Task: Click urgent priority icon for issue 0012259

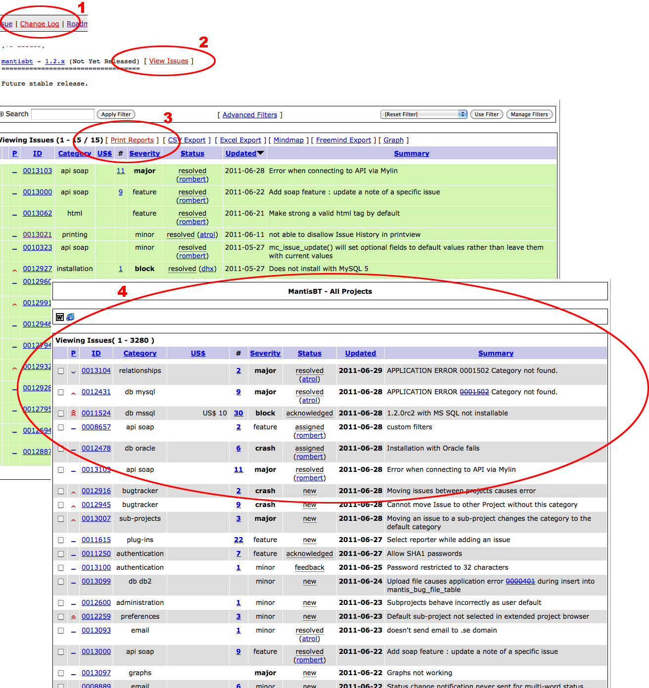Action: (73, 617)
